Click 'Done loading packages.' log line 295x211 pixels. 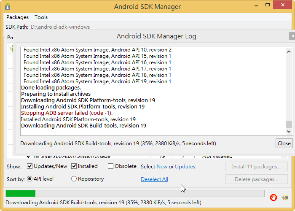point(51,88)
